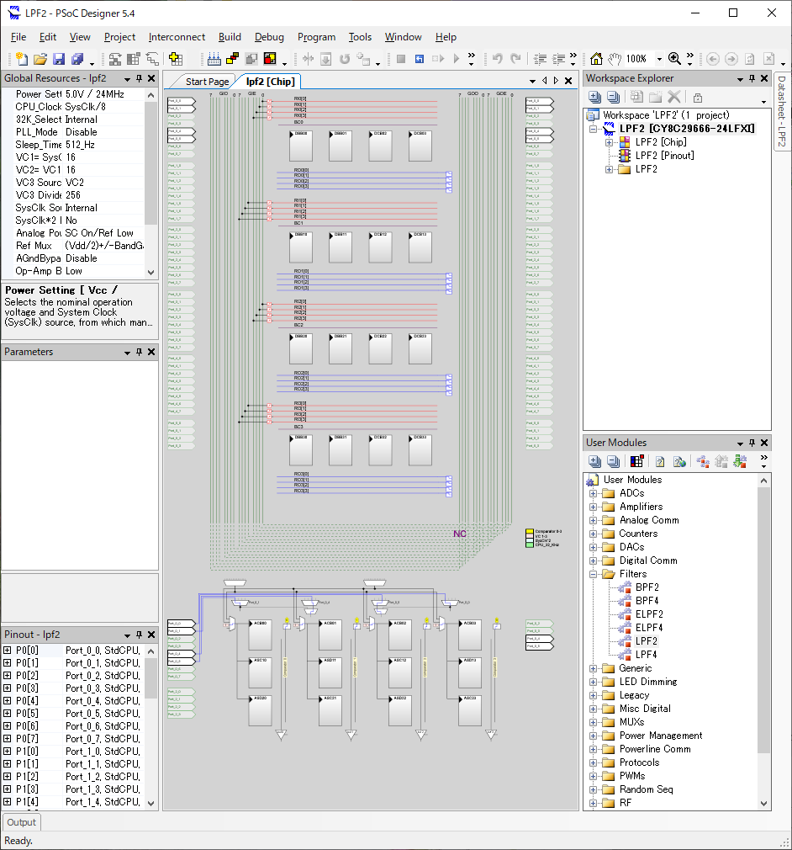The width and height of the screenshot is (792, 850).
Task: Click the Save All icon
Action: click(x=77, y=59)
